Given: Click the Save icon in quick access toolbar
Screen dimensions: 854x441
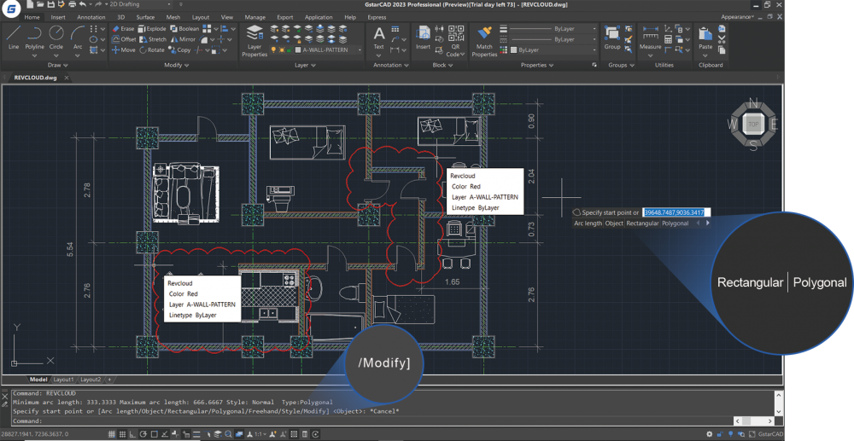Looking at the screenshot, I should [50, 4].
